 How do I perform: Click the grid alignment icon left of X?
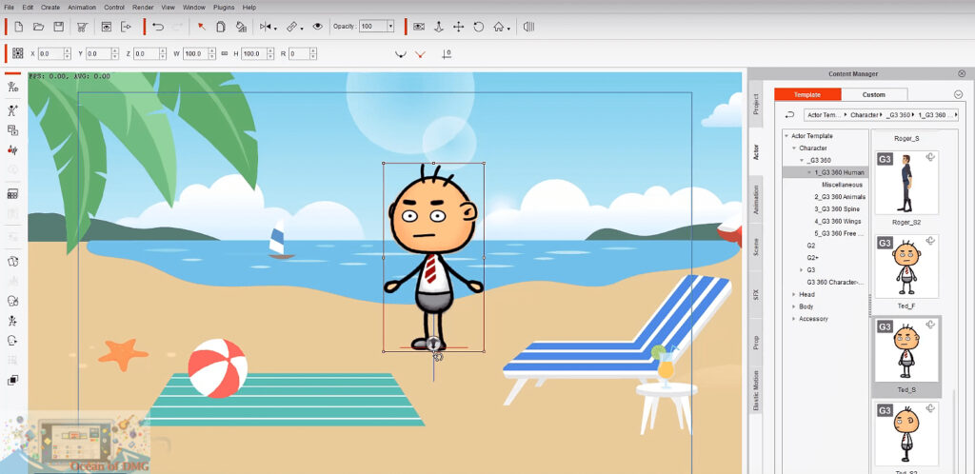[18, 53]
